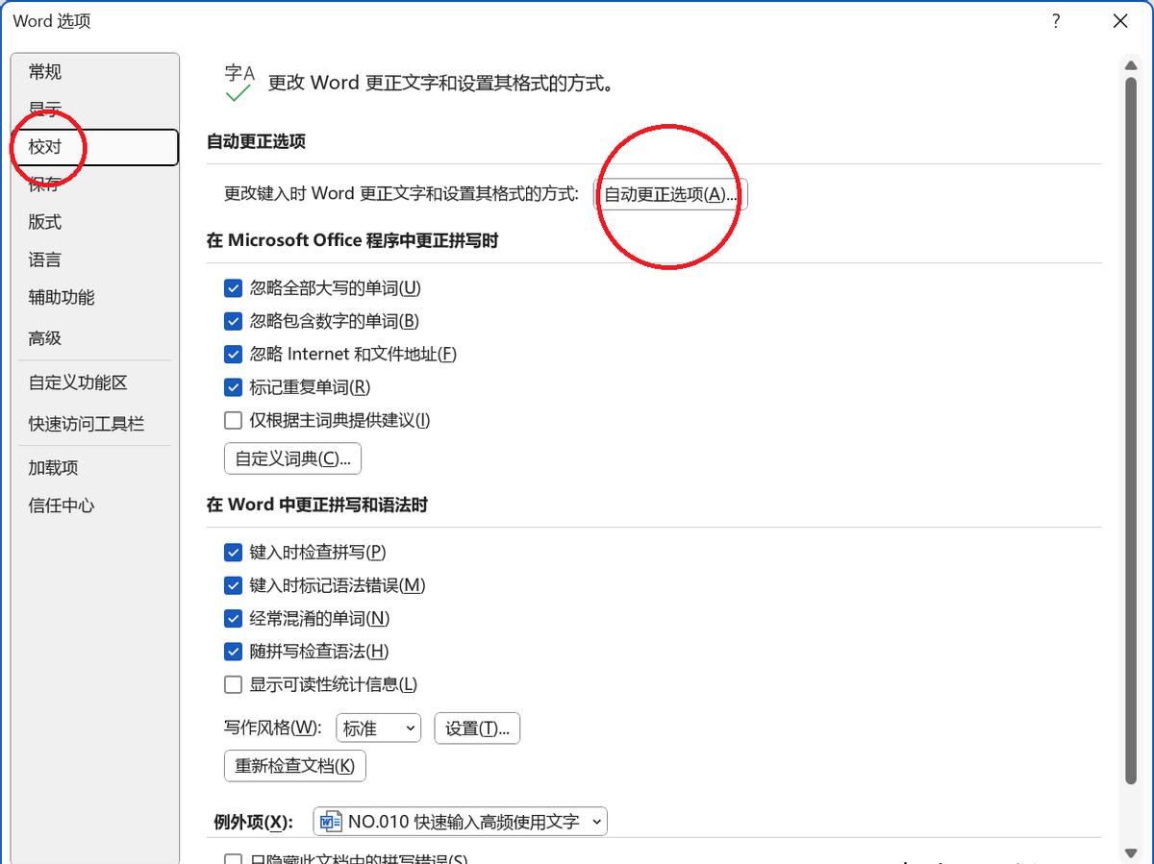Toggle 键入时标记语法错误(M) checkbox
Viewport: 1154px width, 864px height.
click(233, 585)
